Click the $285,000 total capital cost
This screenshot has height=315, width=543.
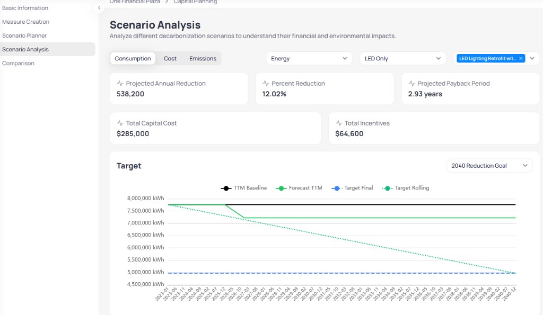point(133,134)
